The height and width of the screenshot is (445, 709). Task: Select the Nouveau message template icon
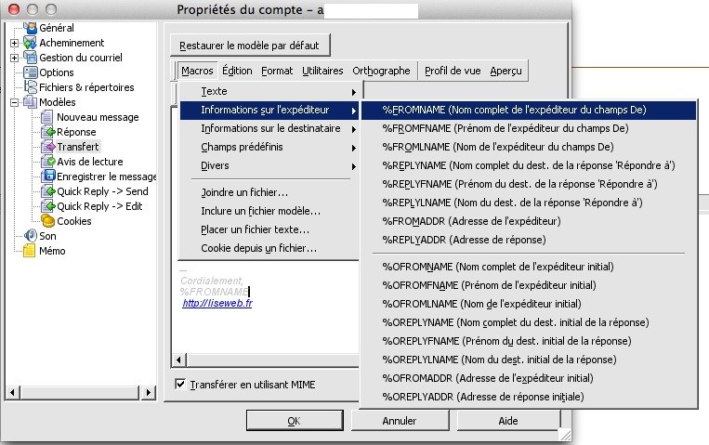(47, 117)
